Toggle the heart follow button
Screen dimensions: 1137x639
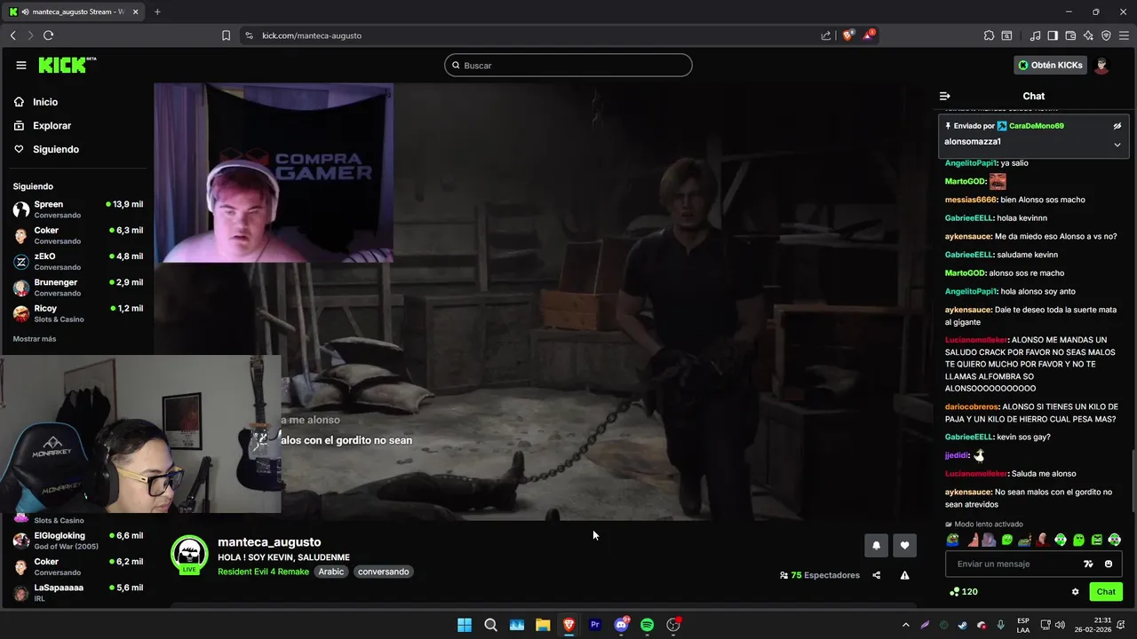(904, 546)
